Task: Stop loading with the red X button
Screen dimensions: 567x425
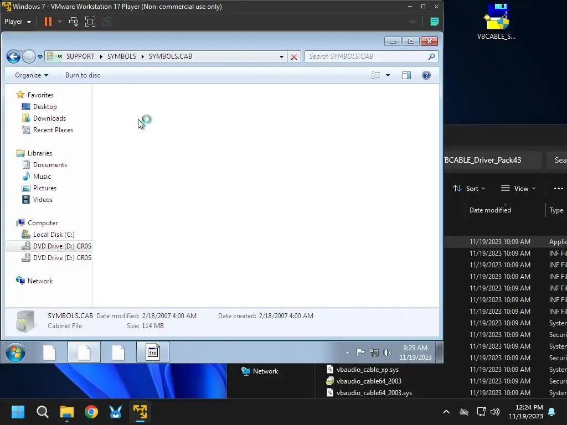Action: (x=294, y=57)
